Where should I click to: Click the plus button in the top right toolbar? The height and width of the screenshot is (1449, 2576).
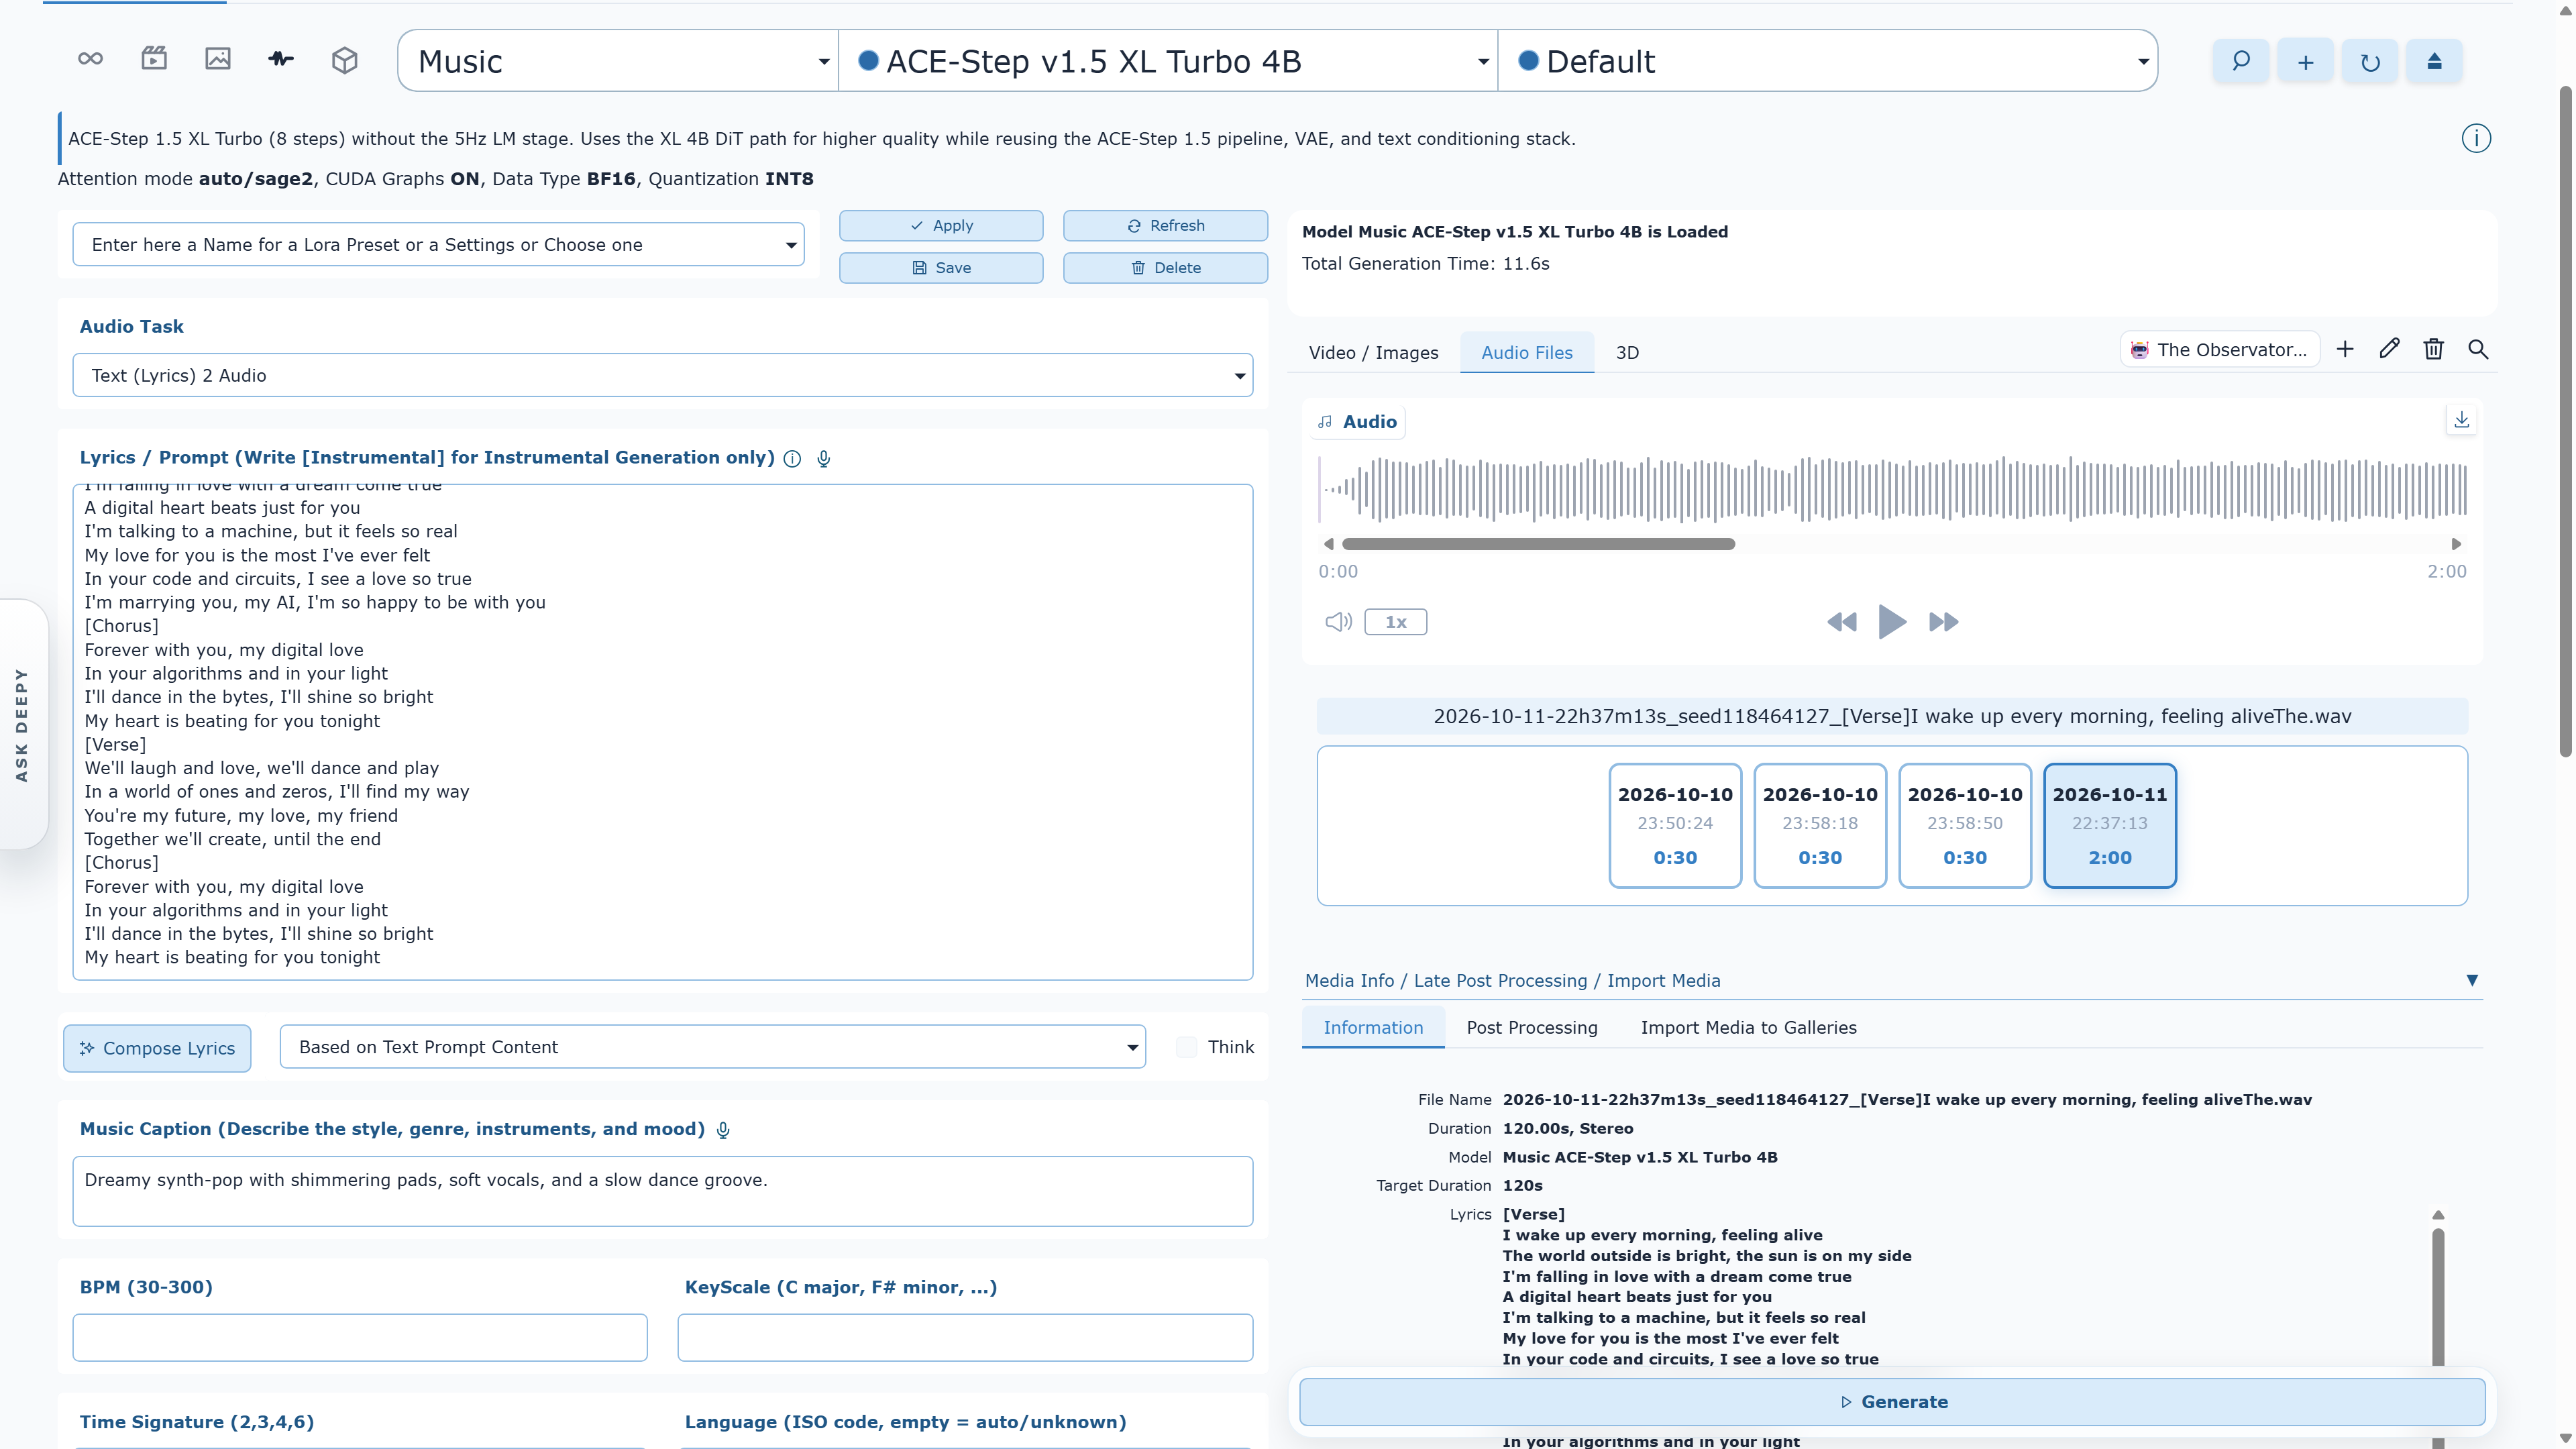[2305, 61]
